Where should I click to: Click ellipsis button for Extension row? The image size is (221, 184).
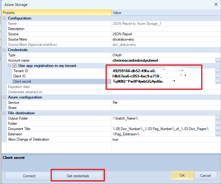(218, 134)
